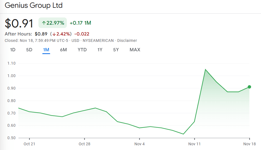Open the 6M time range tab
This screenshot has height=150, width=261.
[x=63, y=50]
